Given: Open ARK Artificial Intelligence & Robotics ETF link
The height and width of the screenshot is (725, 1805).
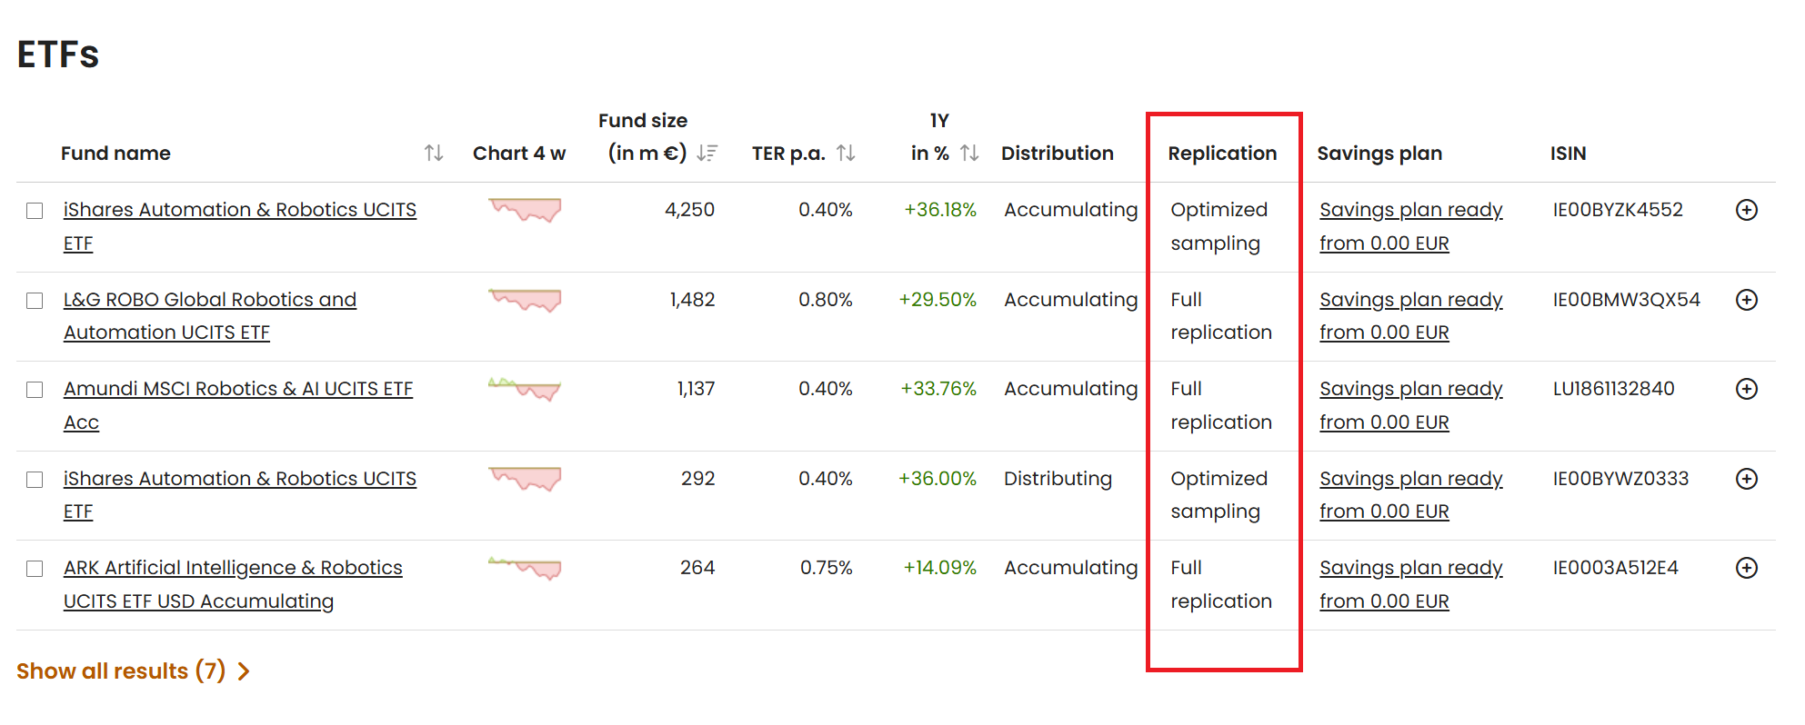Looking at the screenshot, I should 233,584.
